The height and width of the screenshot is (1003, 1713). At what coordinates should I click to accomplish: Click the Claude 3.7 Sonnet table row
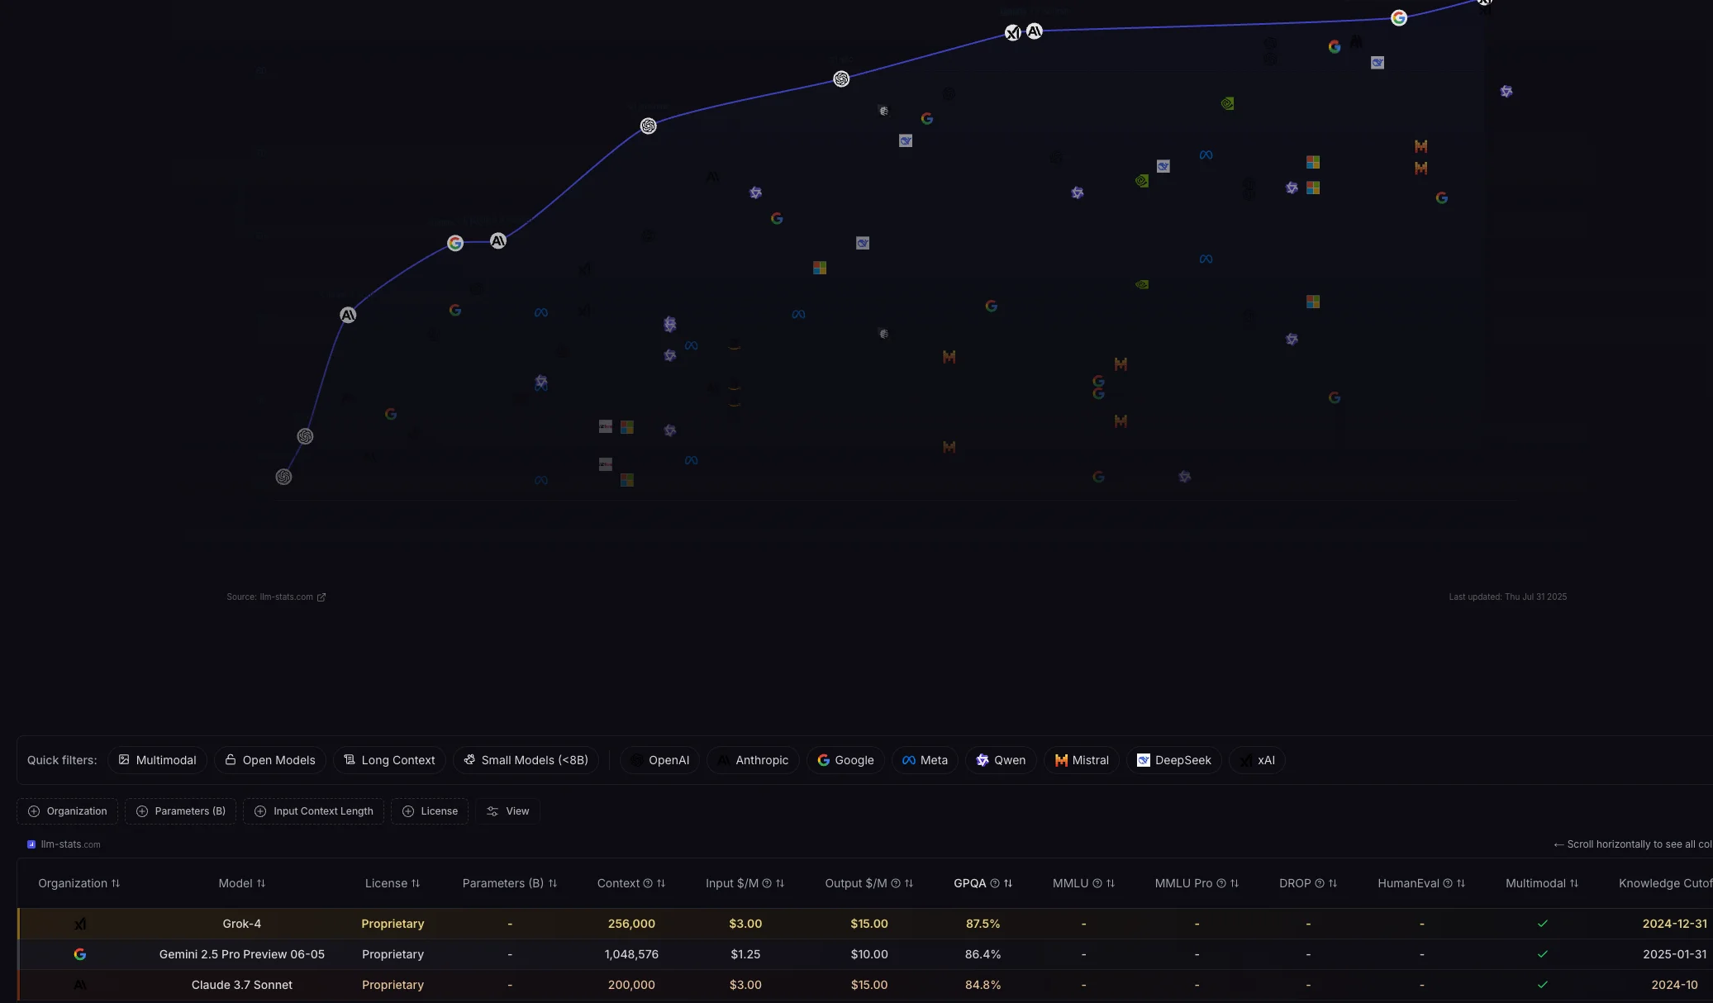(x=241, y=985)
